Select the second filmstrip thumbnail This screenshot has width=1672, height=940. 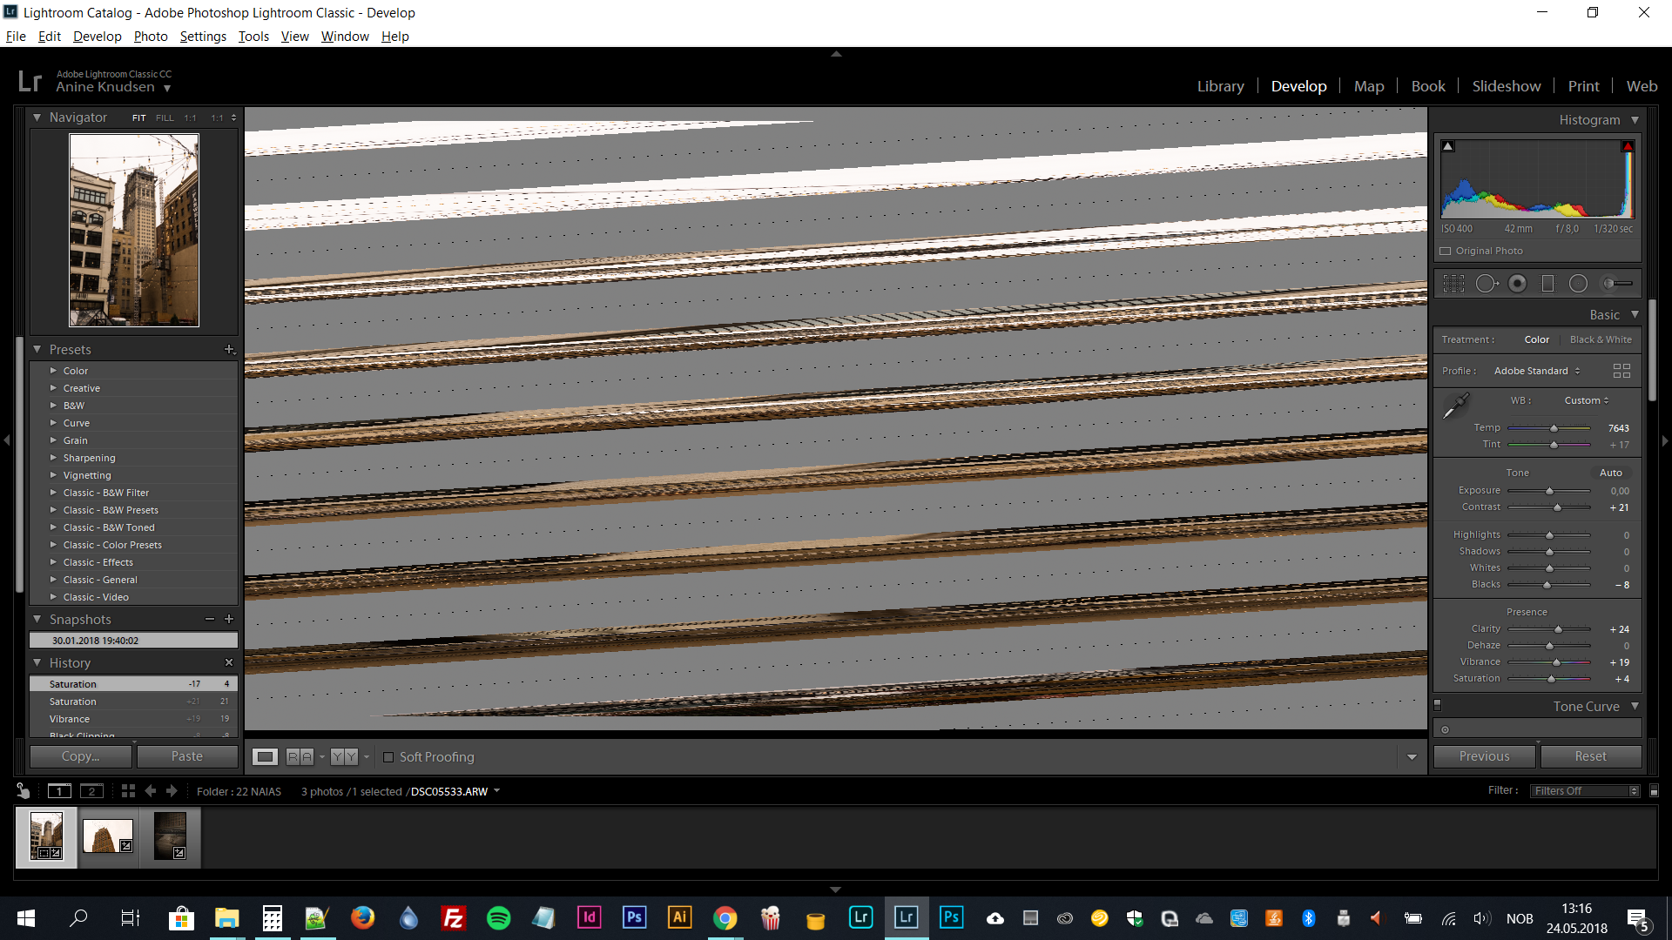(x=108, y=836)
